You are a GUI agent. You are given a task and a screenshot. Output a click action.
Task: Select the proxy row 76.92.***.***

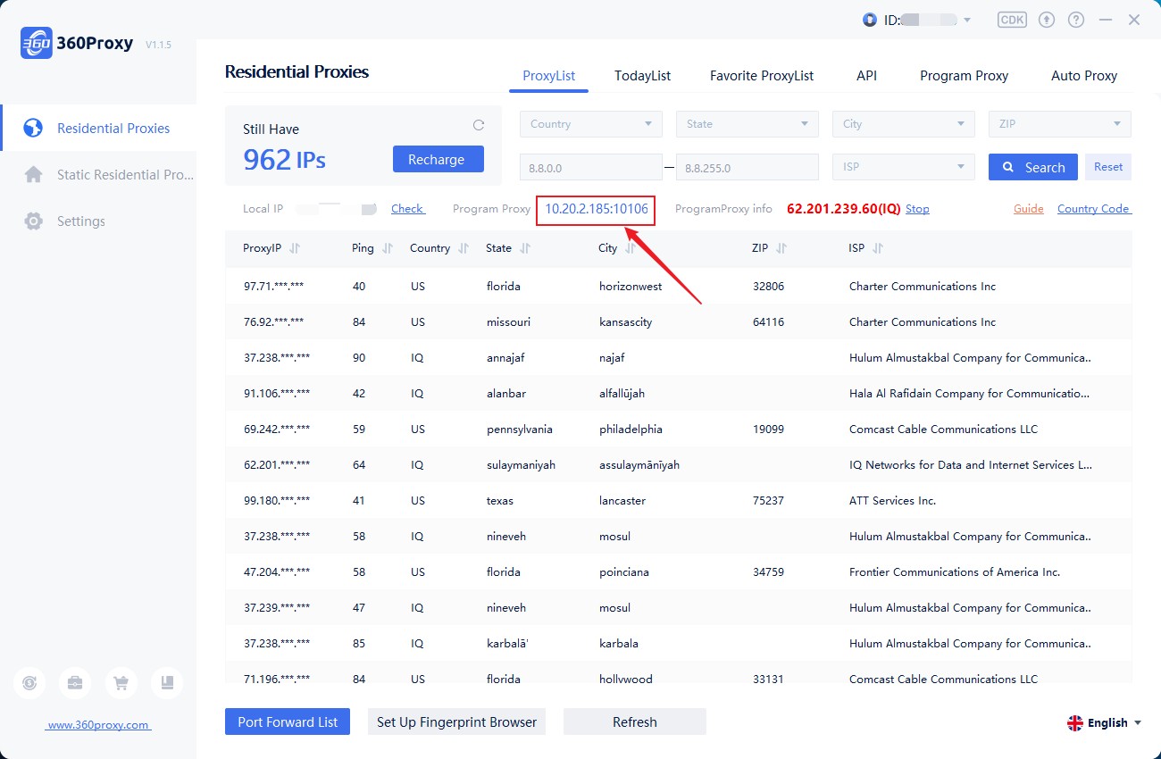678,321
